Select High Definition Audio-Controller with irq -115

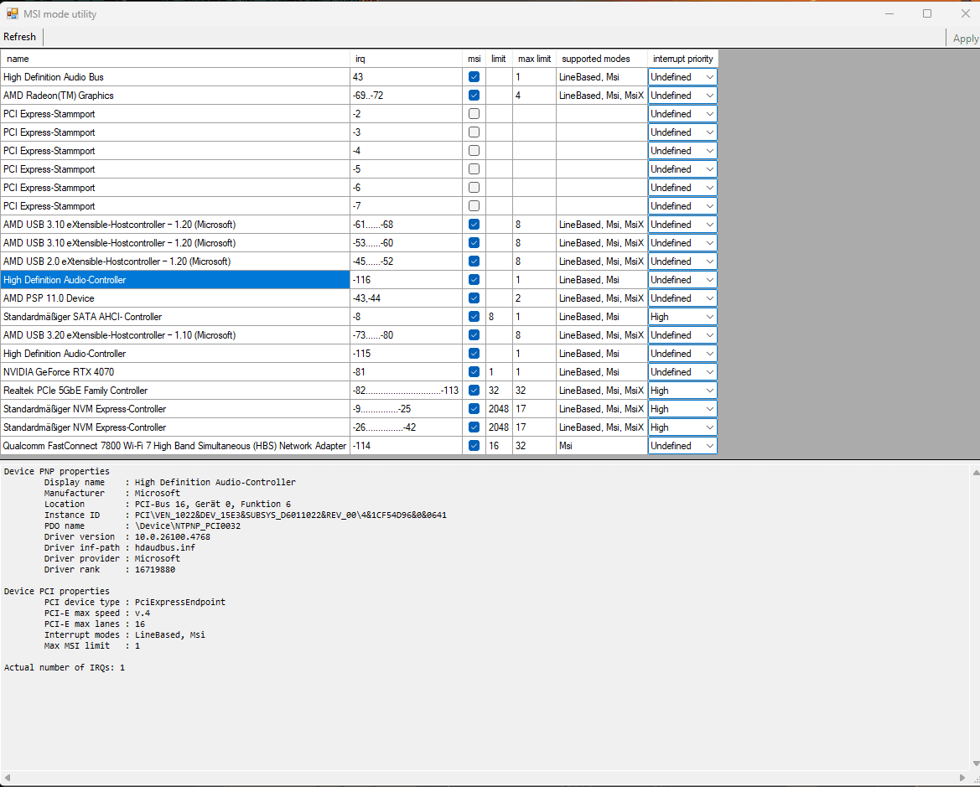175,354
